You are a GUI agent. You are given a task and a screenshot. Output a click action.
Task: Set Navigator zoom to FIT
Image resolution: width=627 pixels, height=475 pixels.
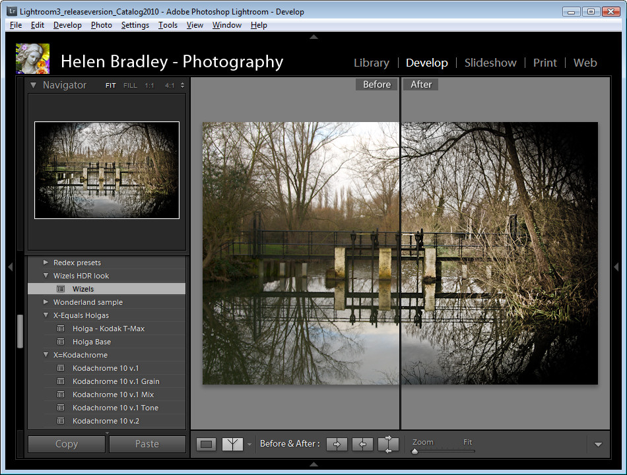(110, 85)
